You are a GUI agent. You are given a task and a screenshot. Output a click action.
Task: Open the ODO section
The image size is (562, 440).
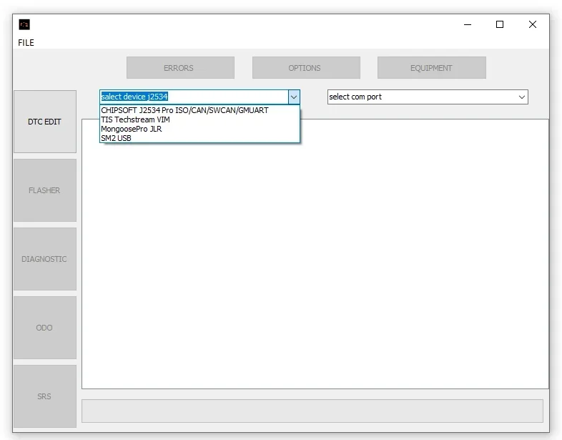(x=45, y=328)
